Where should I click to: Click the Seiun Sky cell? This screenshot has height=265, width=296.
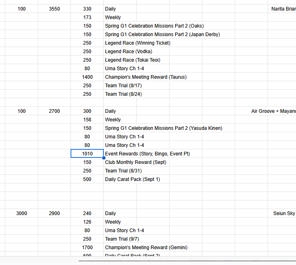[x=284, y=213]
